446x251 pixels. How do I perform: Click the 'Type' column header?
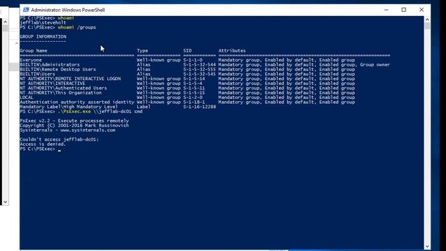coord(142,51)
